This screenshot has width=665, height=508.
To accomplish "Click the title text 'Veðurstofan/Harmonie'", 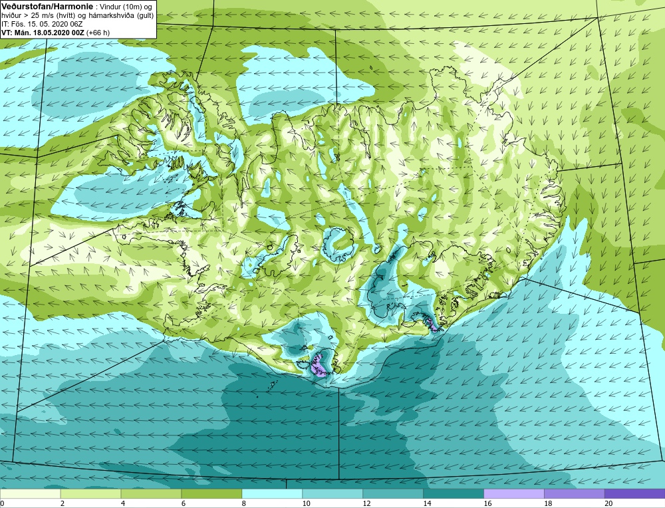I will [47, 7].
